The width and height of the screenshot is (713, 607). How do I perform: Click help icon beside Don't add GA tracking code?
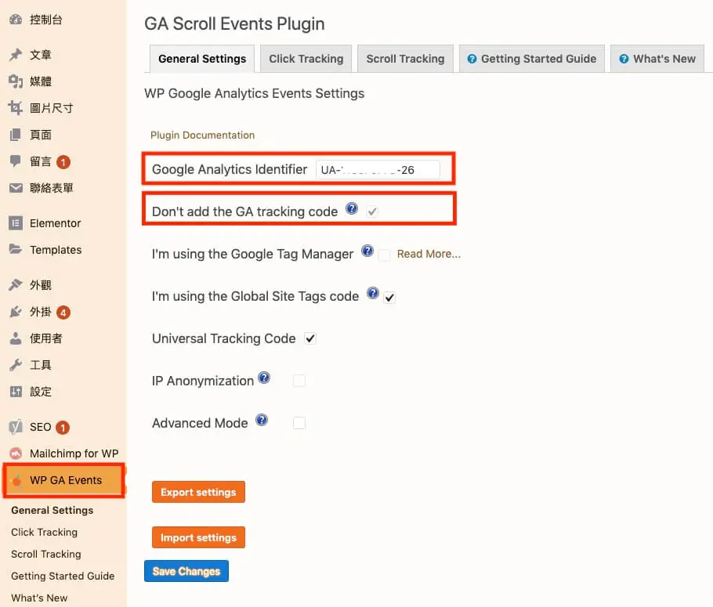point(352,208)
